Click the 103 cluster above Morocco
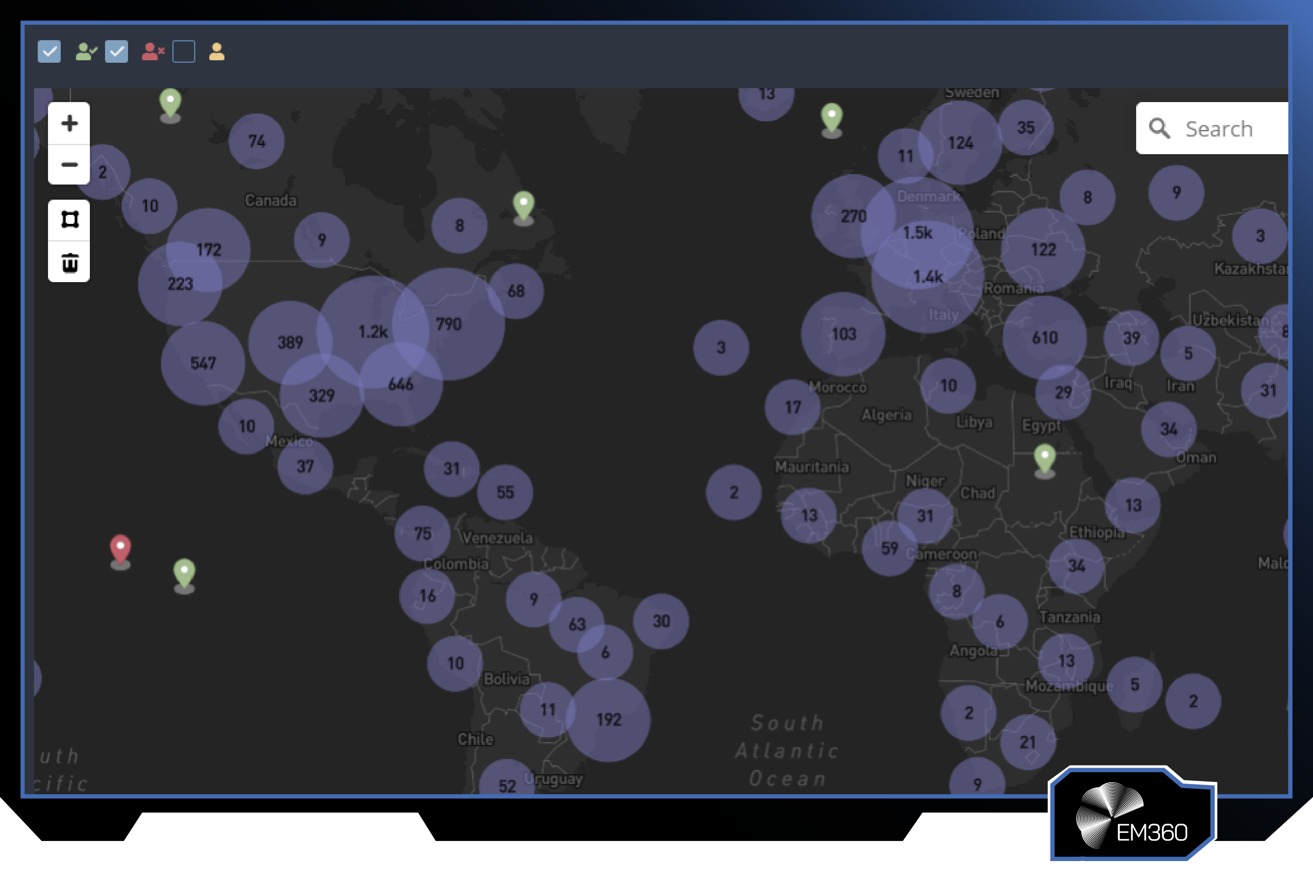Screen dimensions: 1313x875 coord(844,334)
